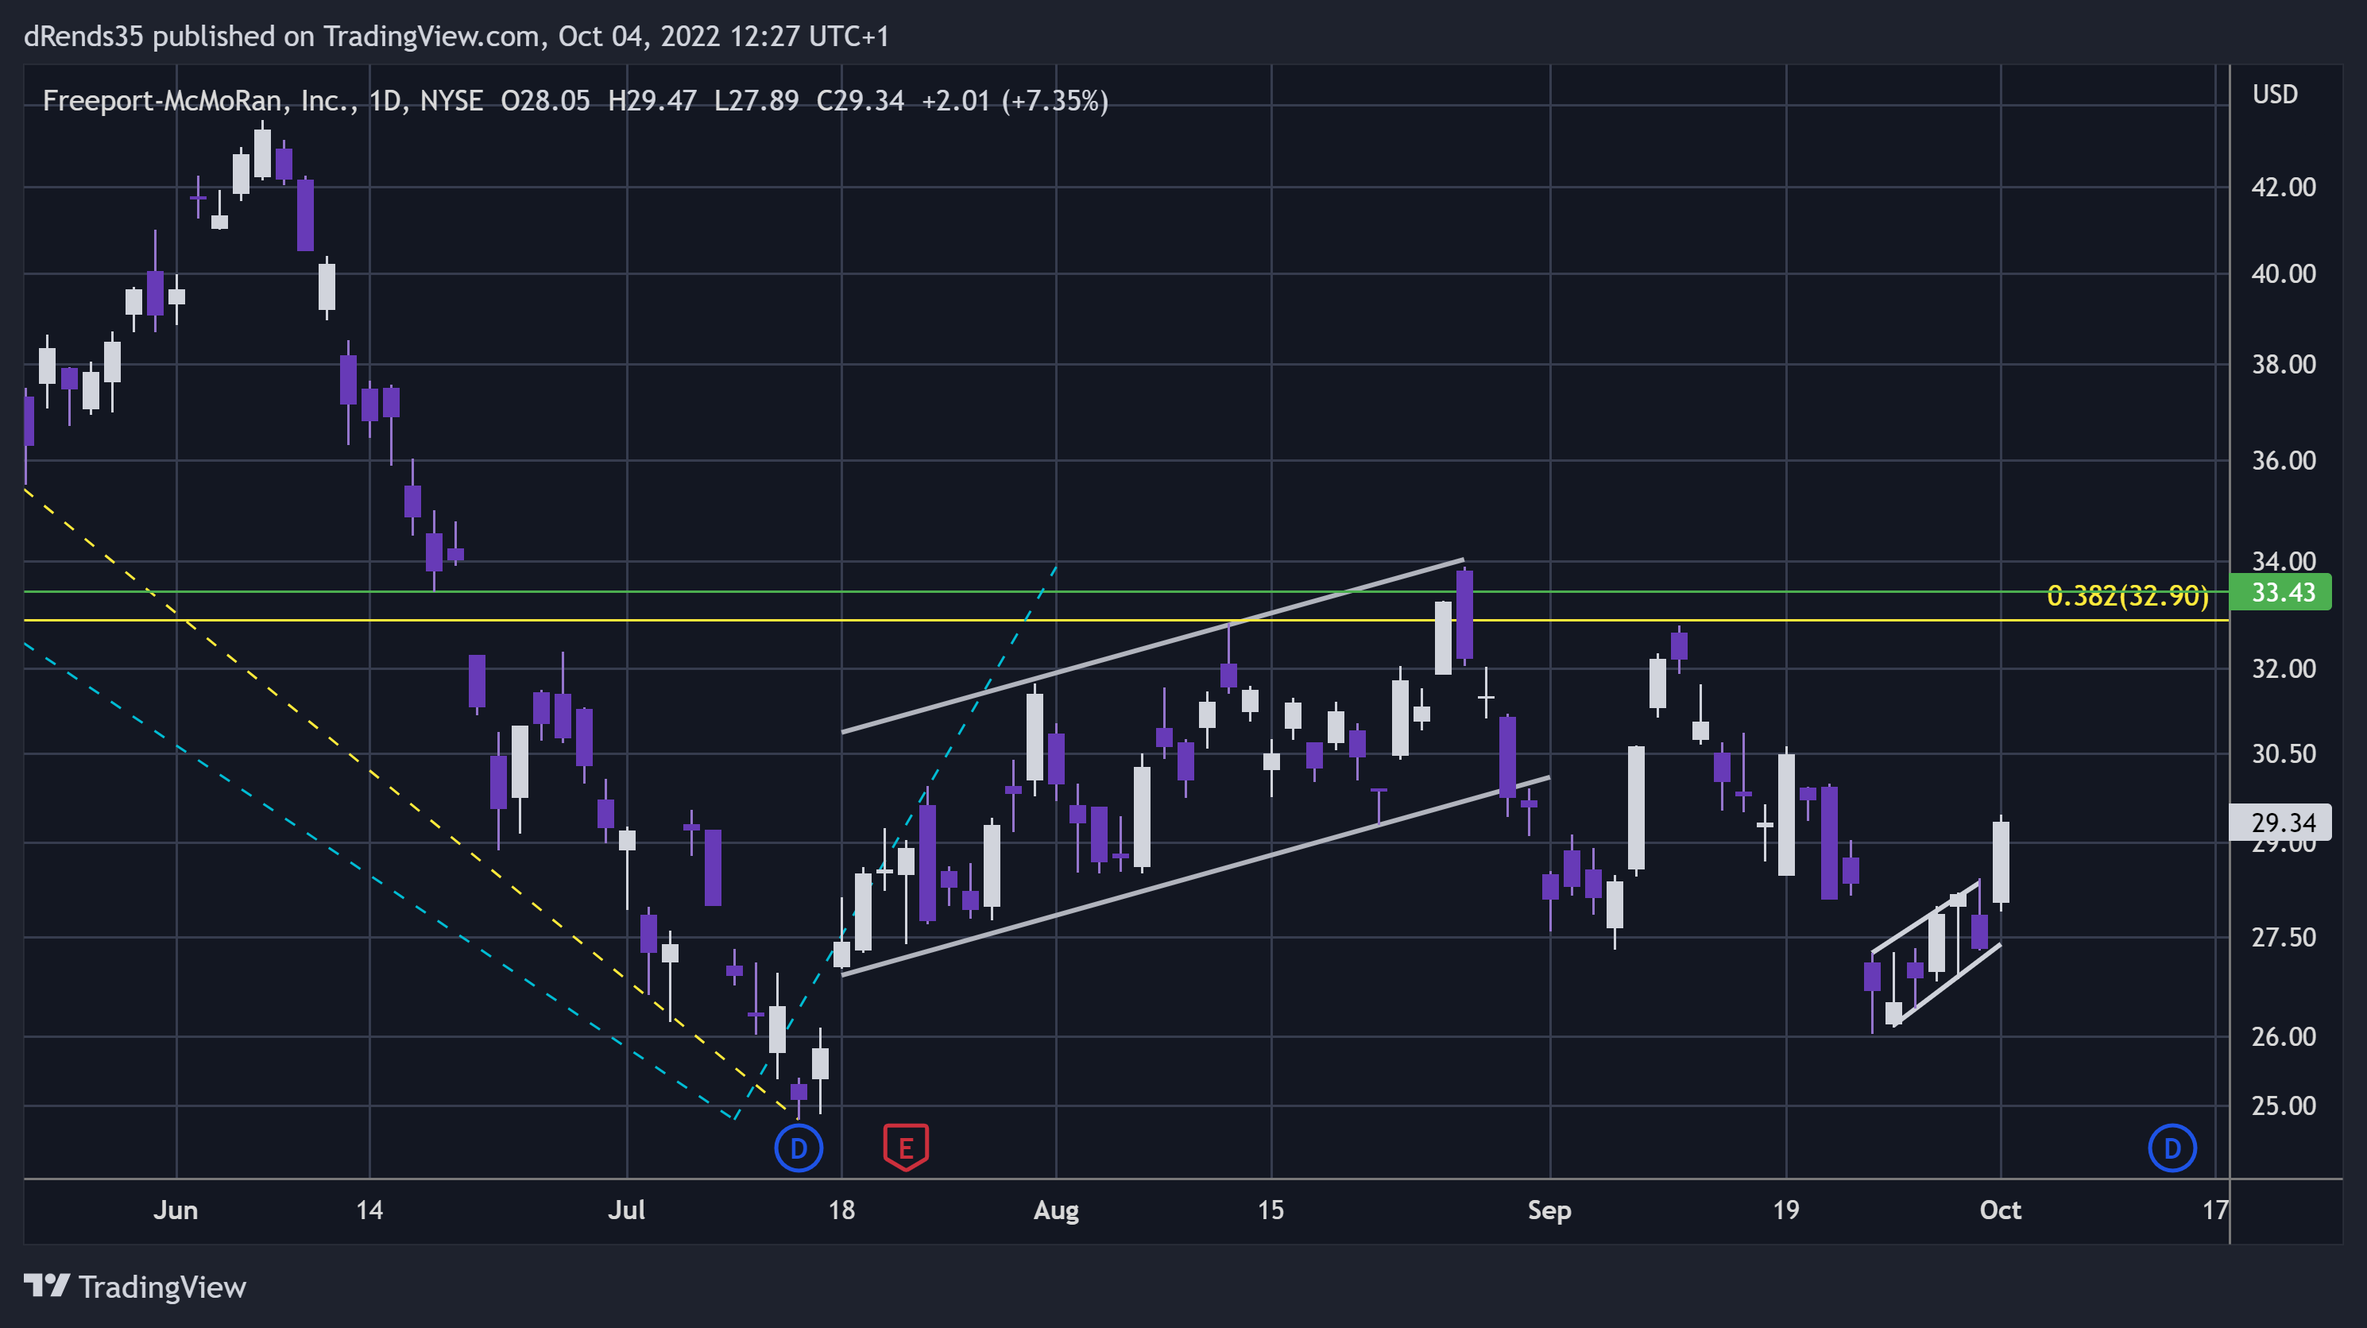The width and height of the screenshot is (2367, 1328).
Task: Click the published-by header text
Action: [x=456, y=36]
